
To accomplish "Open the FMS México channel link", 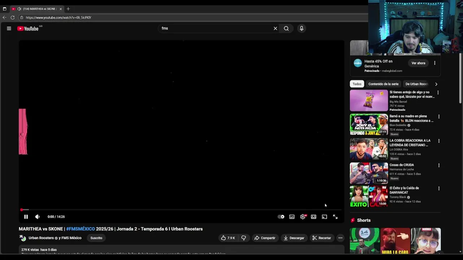I will [x=71, y=238].
